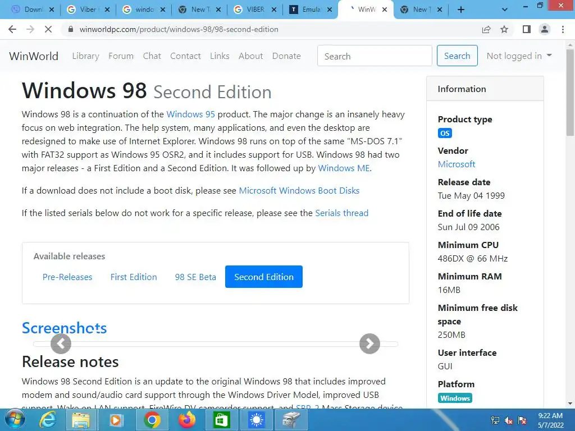Open the Serials thread link
Image resolution: width=575 pixels, height=431 pixels.
coord(342,213)
